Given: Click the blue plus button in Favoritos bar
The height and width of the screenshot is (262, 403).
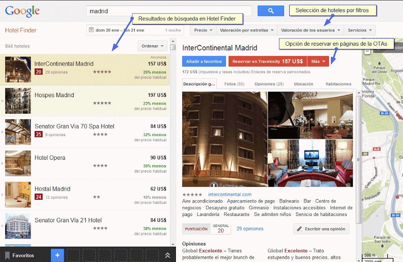Looking at the screenshot, I should pyautogui.click(x=57, y=255).
